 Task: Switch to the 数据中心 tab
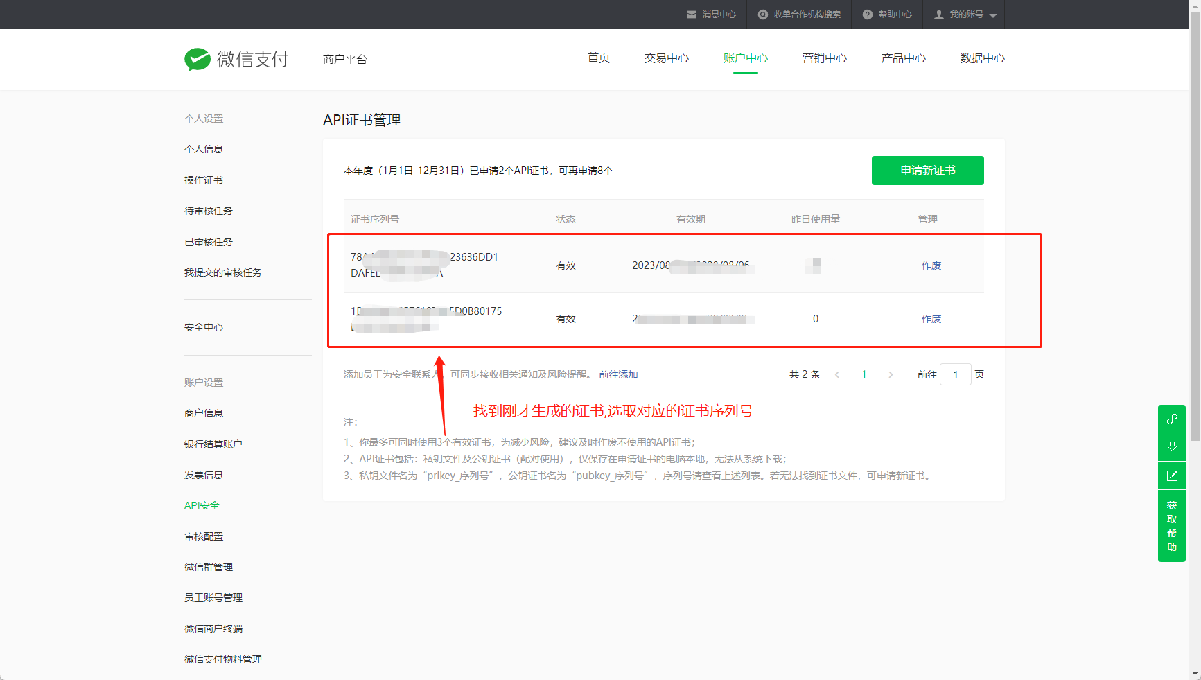point(982,58)
